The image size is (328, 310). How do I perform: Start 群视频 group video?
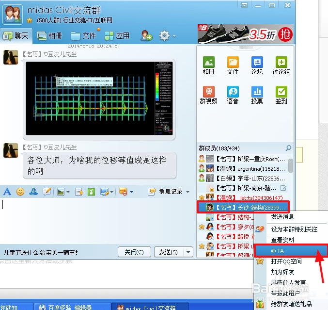tap(208, 95)
